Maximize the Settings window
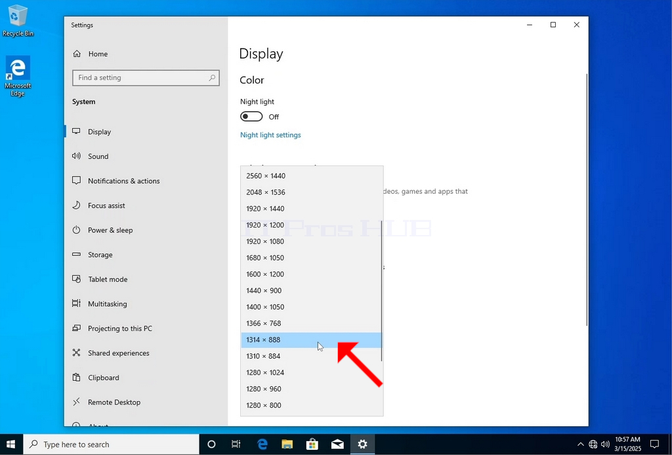The image size is (672, 455). coord(553,25)
